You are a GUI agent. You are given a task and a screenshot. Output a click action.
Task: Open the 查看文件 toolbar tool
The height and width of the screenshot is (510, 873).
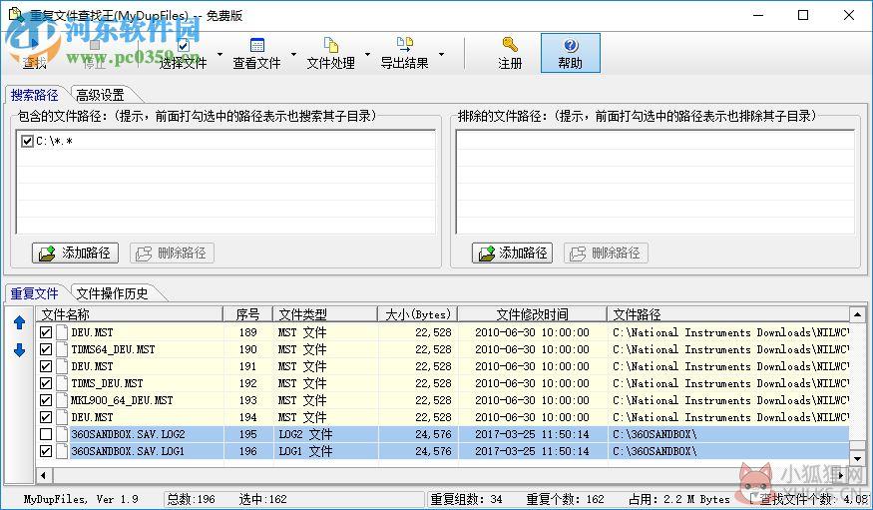(256, 54)
